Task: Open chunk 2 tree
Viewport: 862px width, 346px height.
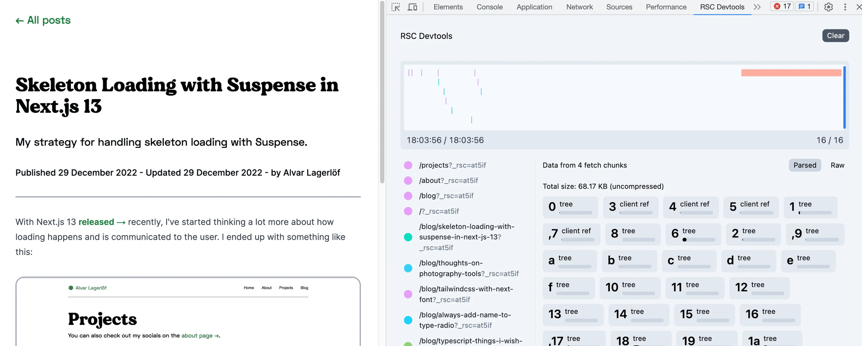Action: [753, 234]
